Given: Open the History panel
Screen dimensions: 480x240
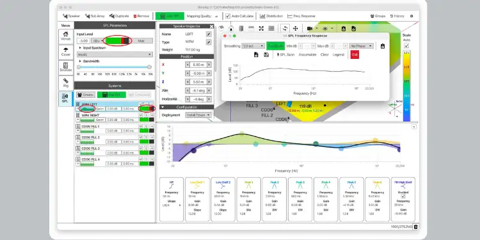Looking at the screenshot, I should point(397,16).
